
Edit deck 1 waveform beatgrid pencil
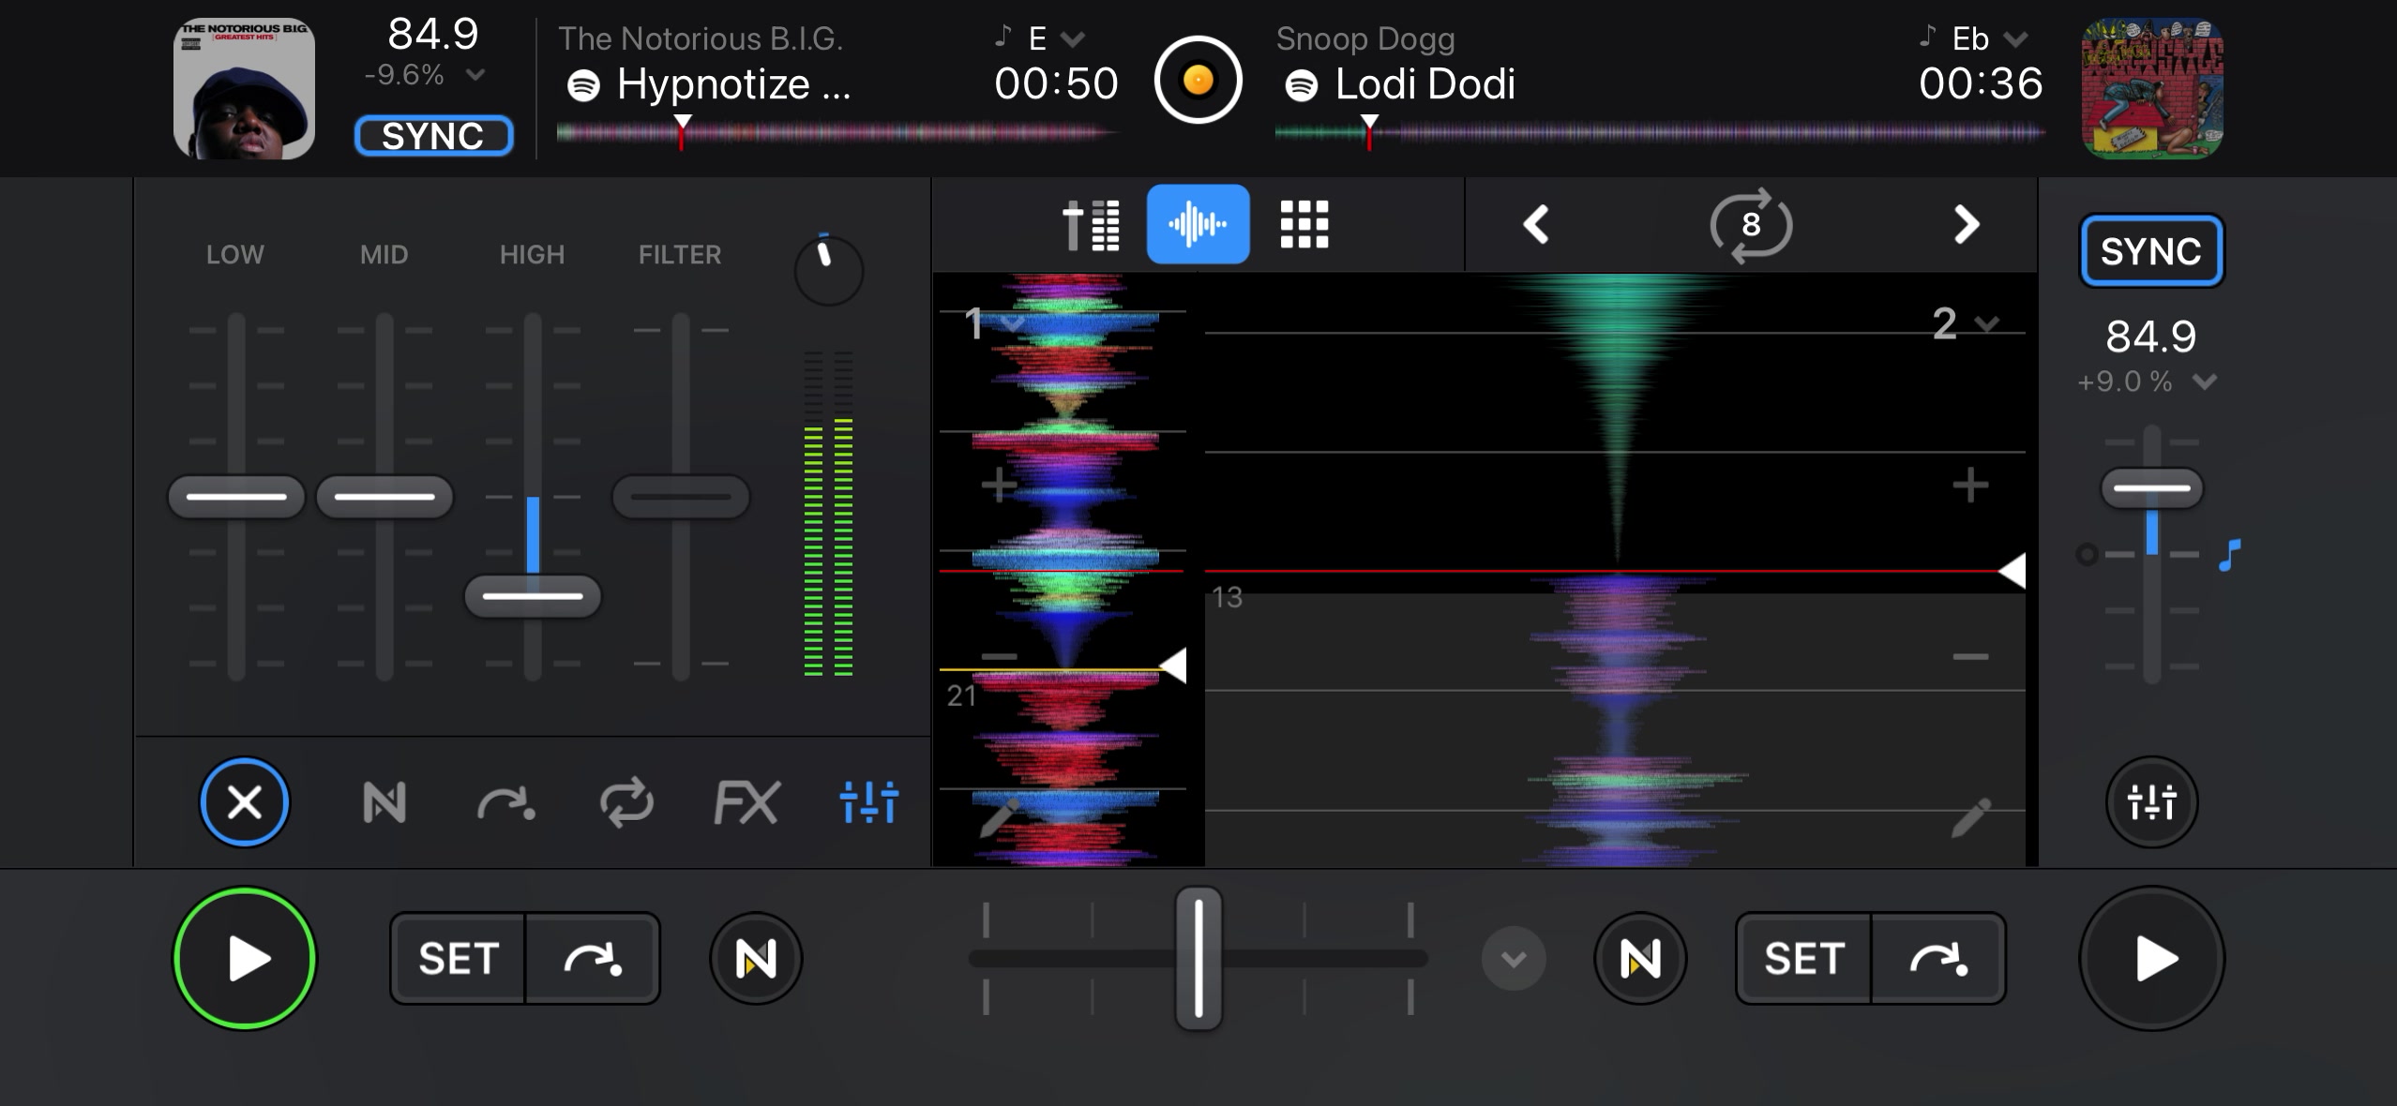coord(999,817)
